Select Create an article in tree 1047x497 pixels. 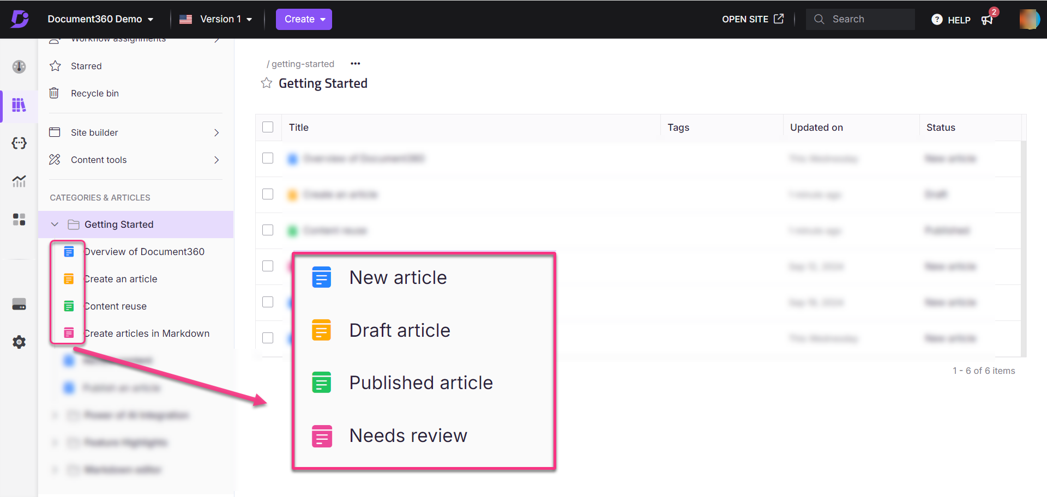click(x=121, y=279)
